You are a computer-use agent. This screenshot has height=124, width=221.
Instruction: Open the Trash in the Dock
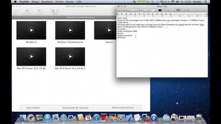point(199,118)
